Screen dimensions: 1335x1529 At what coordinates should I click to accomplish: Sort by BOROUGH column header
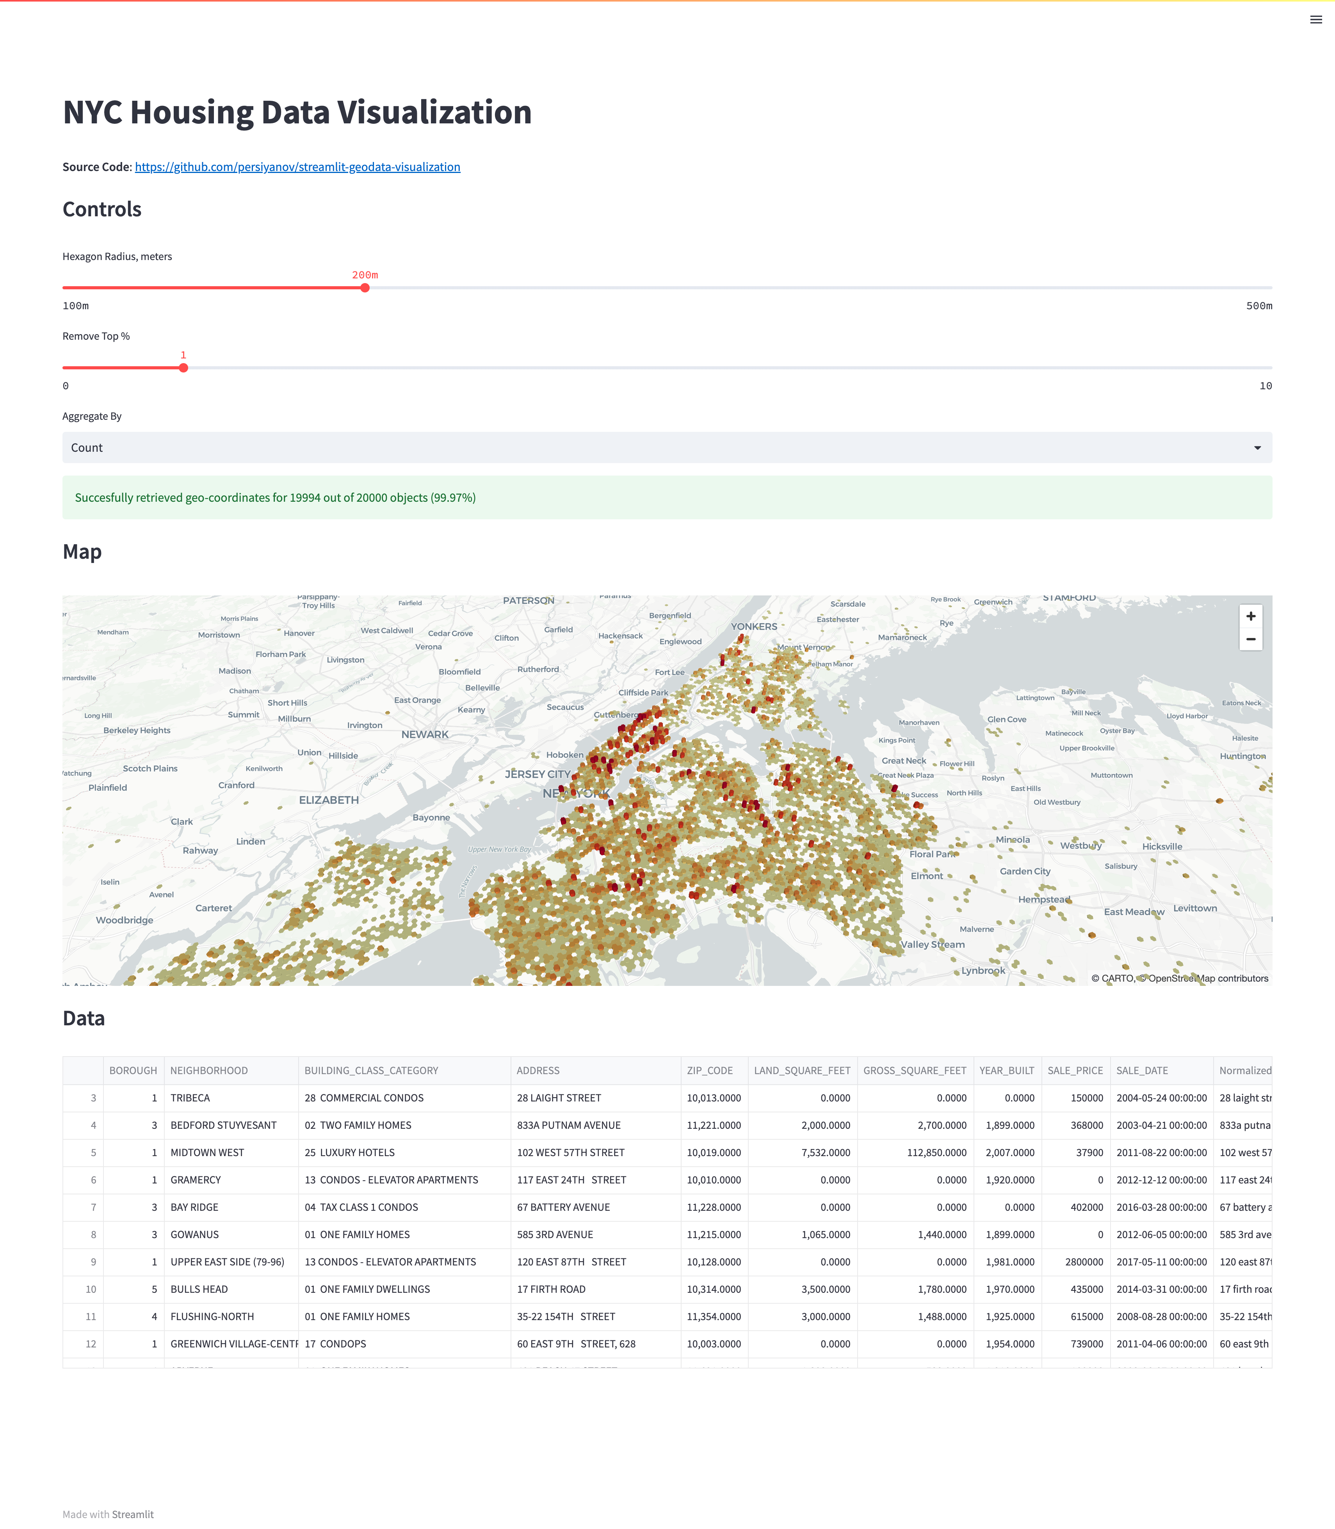tap(133, 1071)
